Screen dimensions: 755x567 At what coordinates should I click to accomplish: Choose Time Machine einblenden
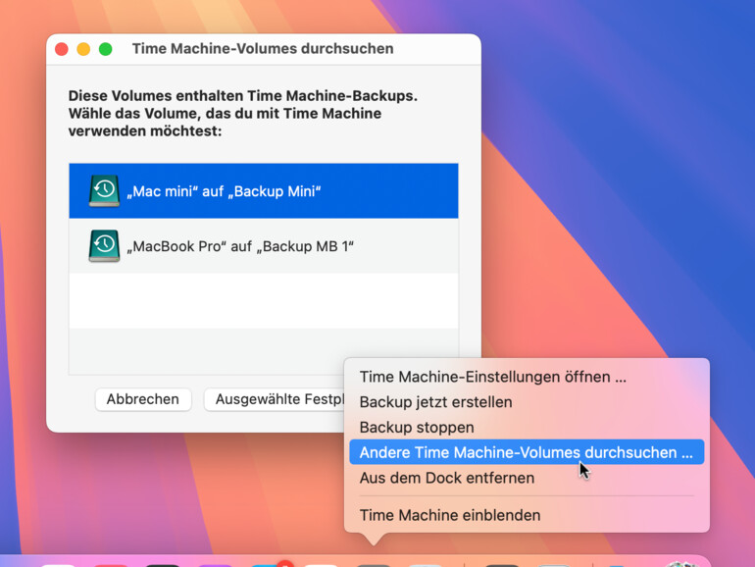click(x=527, y=515)
